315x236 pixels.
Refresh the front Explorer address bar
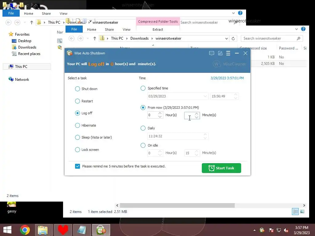233,38
